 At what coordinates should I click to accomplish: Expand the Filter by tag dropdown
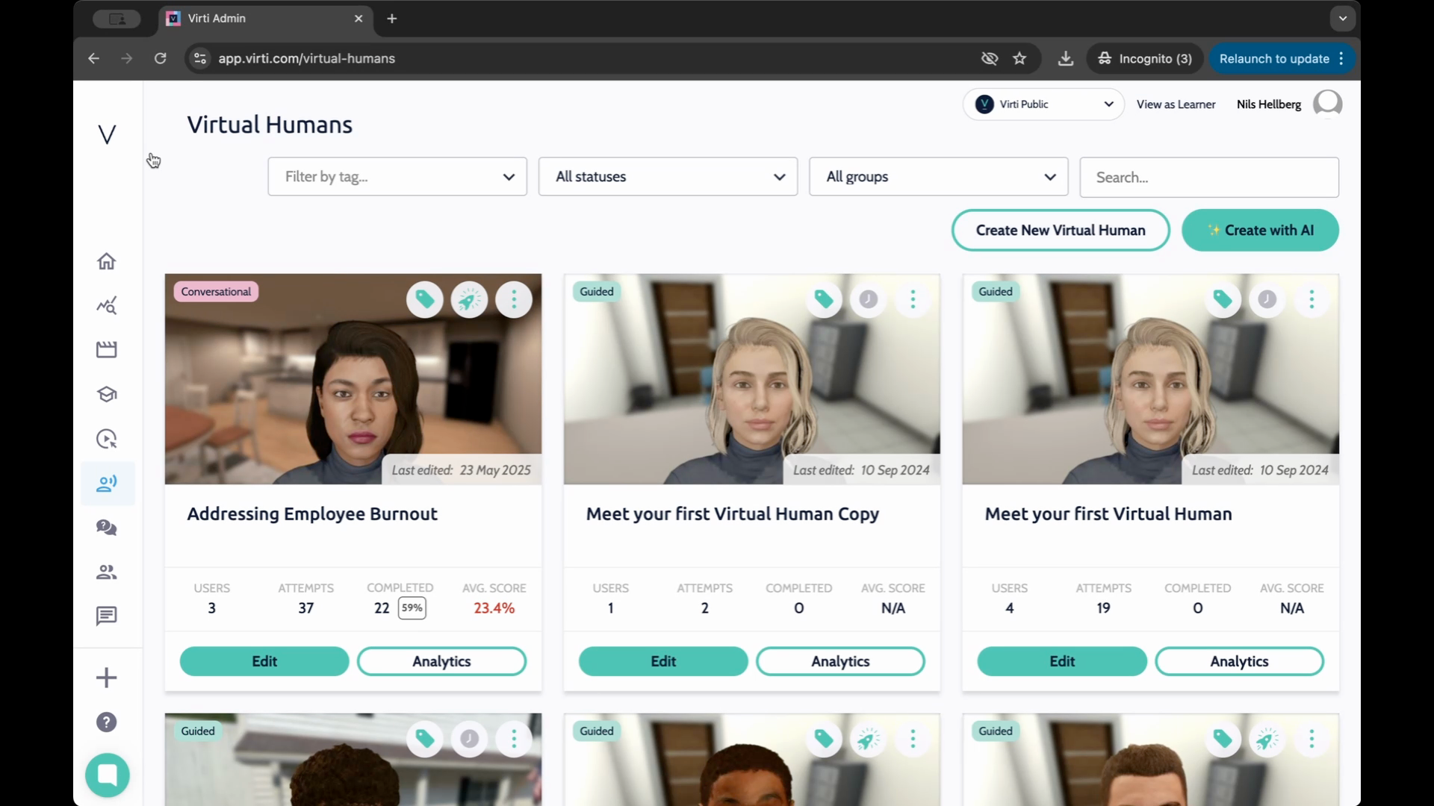[397, 177]
